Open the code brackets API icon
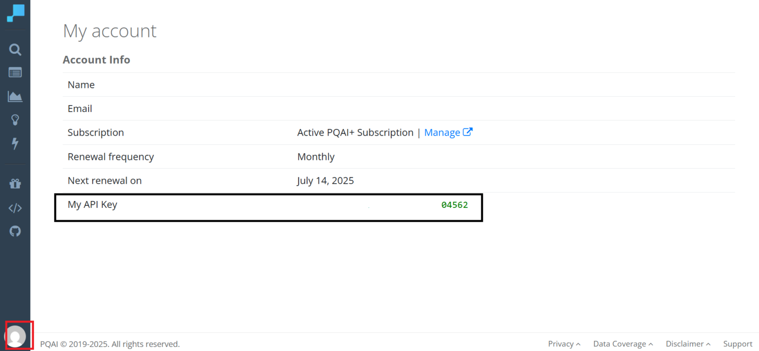This screenshot has height=351, width=759. 15,208
